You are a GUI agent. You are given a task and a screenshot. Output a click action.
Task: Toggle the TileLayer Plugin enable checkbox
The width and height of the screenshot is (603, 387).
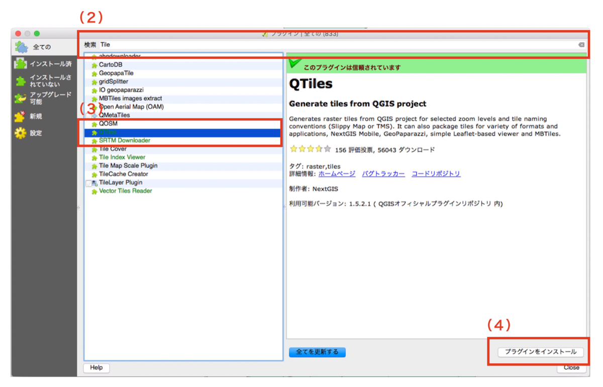click(x=88, y=183)
